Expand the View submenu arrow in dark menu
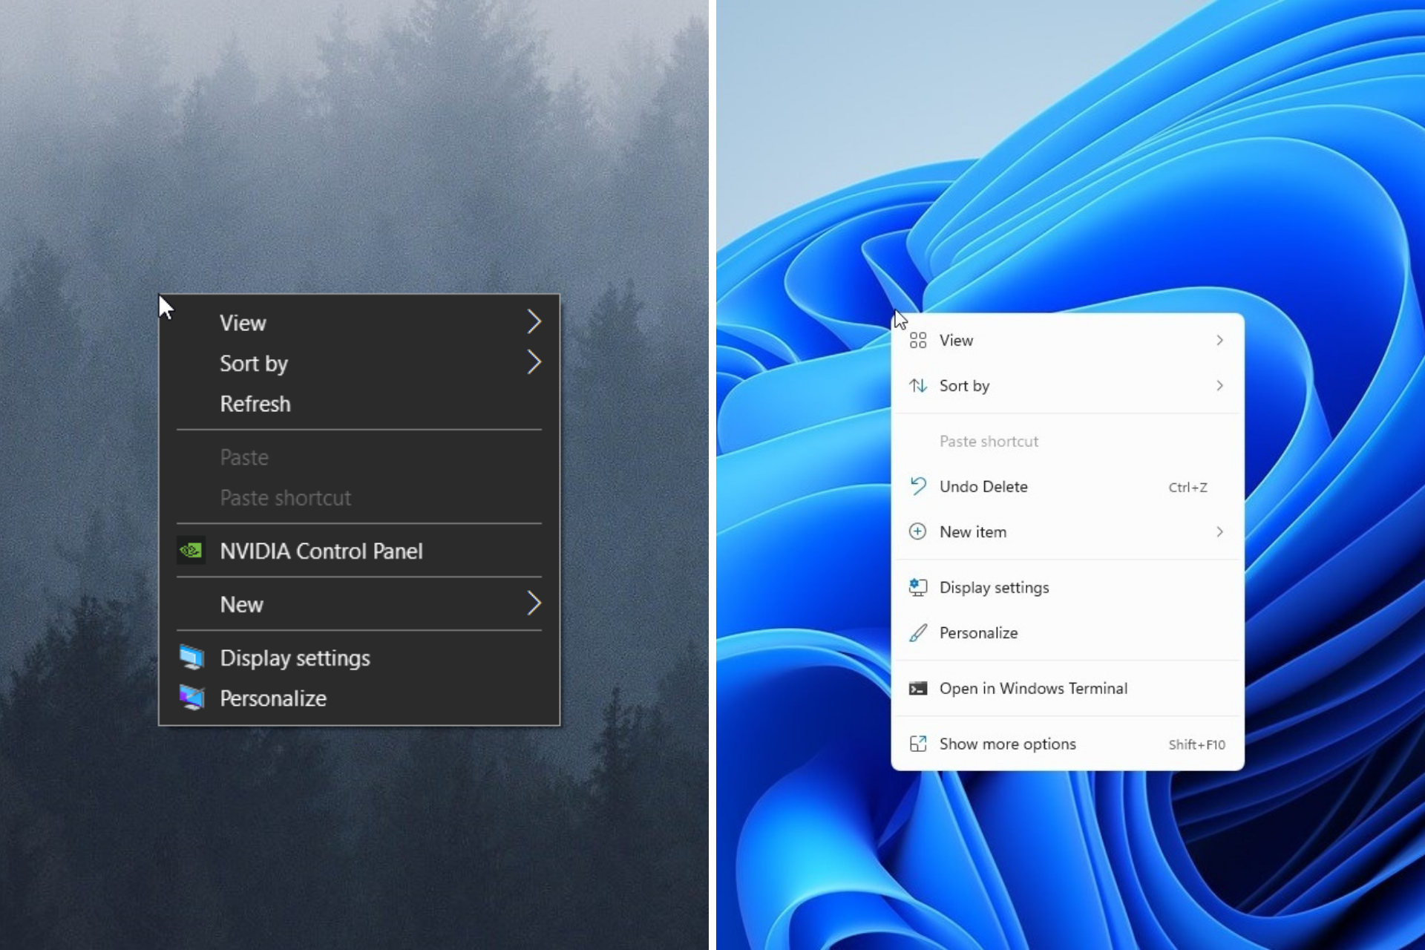Viewport: 1425px width, 950px height. click(534, 321)
